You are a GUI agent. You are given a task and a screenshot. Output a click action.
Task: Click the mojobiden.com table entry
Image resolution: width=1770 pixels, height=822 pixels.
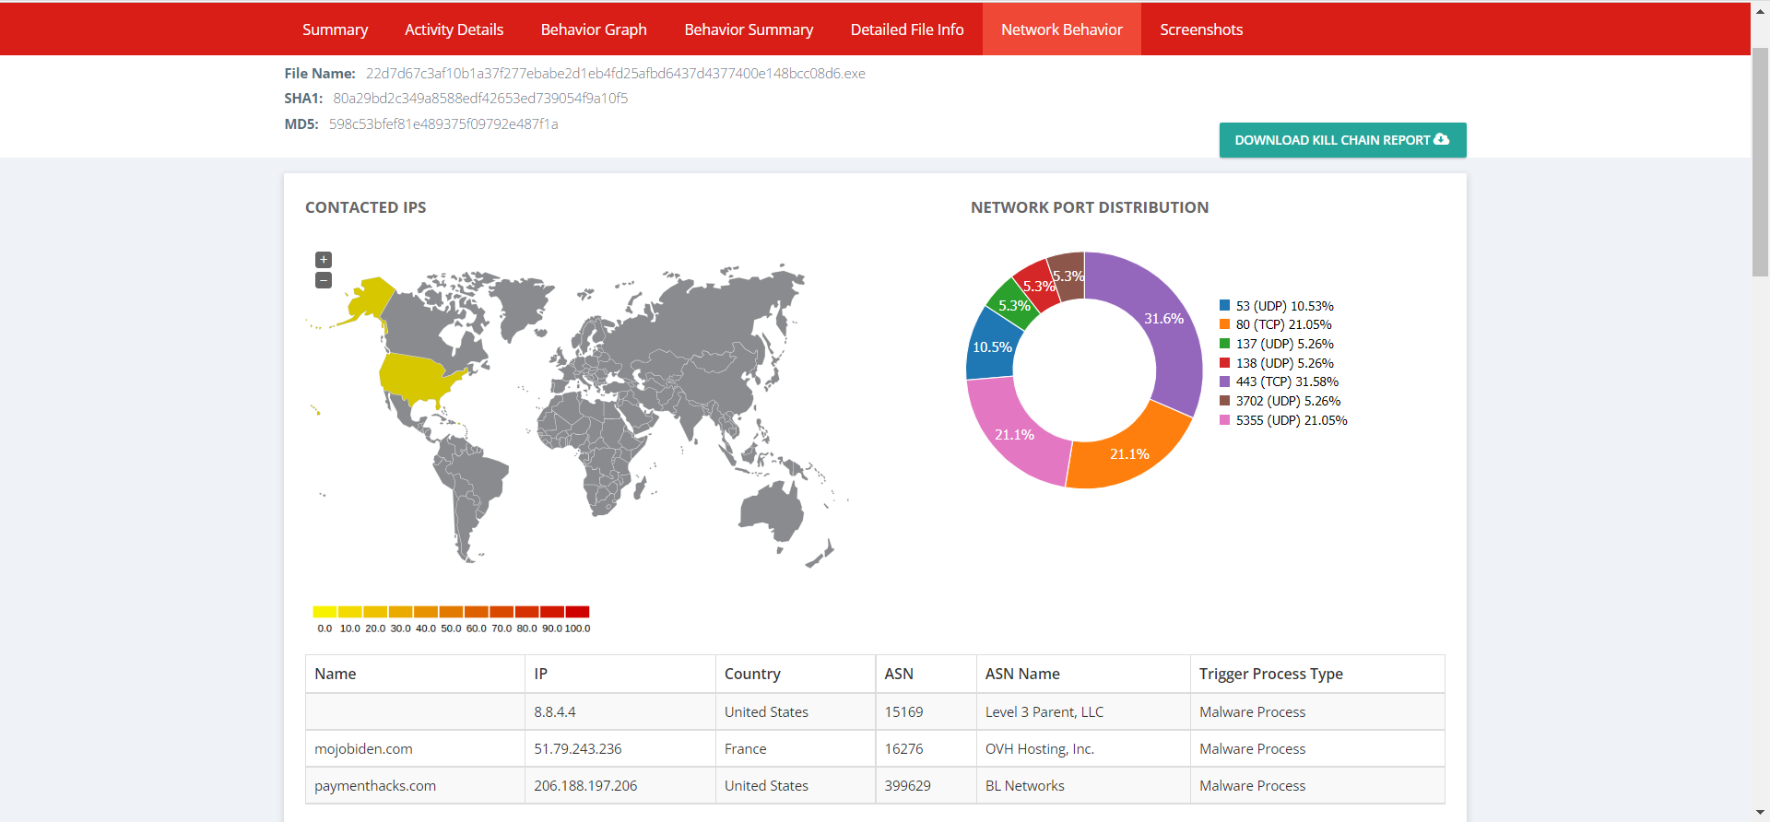point(363,749)
